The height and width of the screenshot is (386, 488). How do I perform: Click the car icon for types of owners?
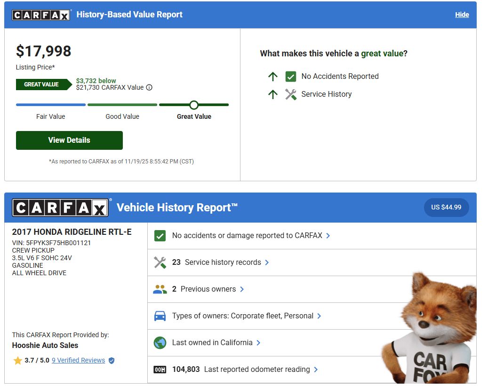[x=160, y=316]
